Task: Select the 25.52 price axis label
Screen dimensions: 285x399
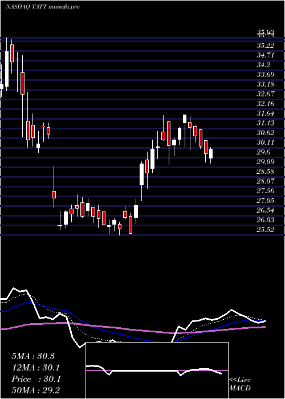Action: (x=266, y=229)
